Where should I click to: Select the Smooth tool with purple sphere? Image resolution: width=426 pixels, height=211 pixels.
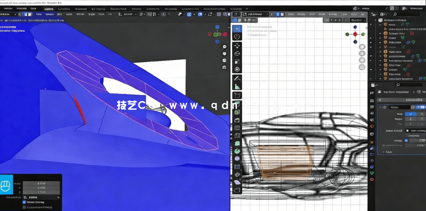point(237,159)
